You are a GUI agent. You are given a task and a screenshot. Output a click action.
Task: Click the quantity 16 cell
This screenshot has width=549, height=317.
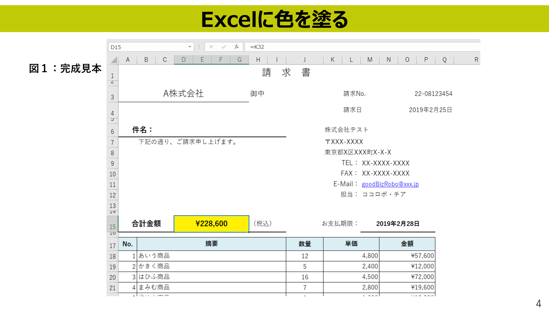305,277
